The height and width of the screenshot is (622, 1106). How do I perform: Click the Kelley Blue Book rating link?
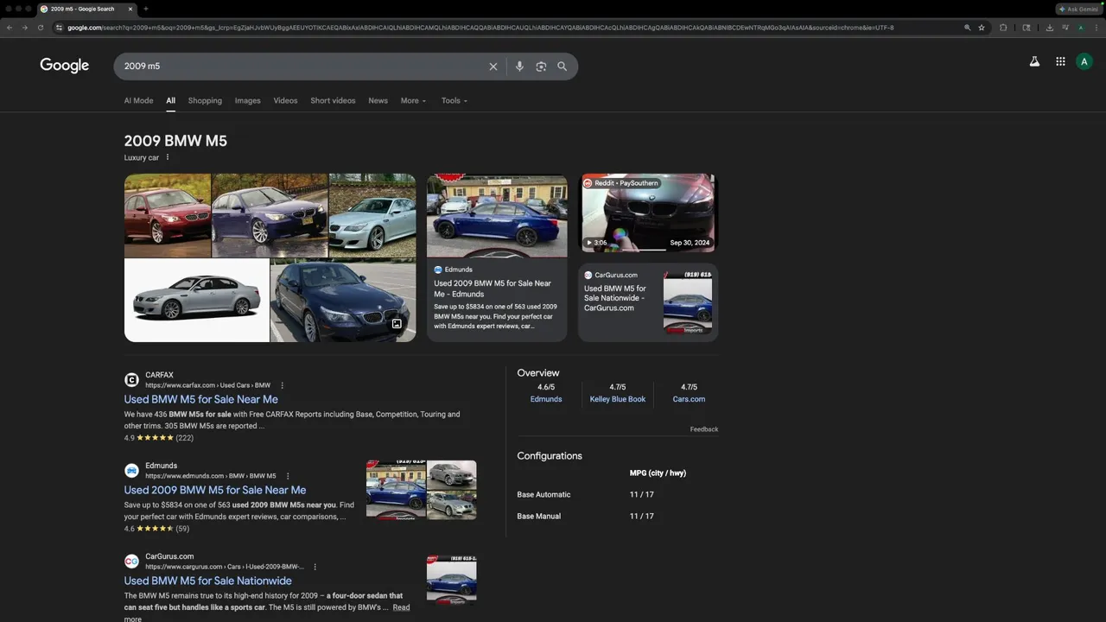pos(617,399)
